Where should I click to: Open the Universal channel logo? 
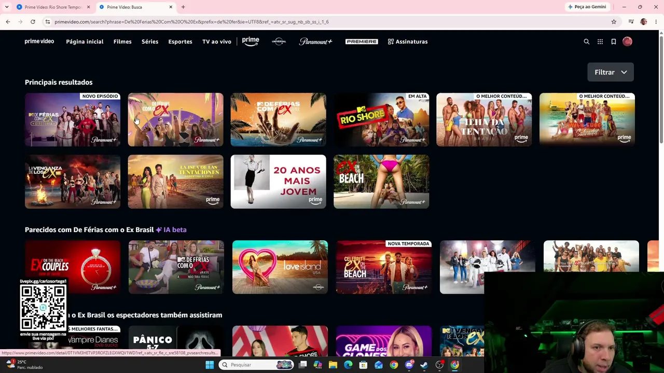click(279, 41)
